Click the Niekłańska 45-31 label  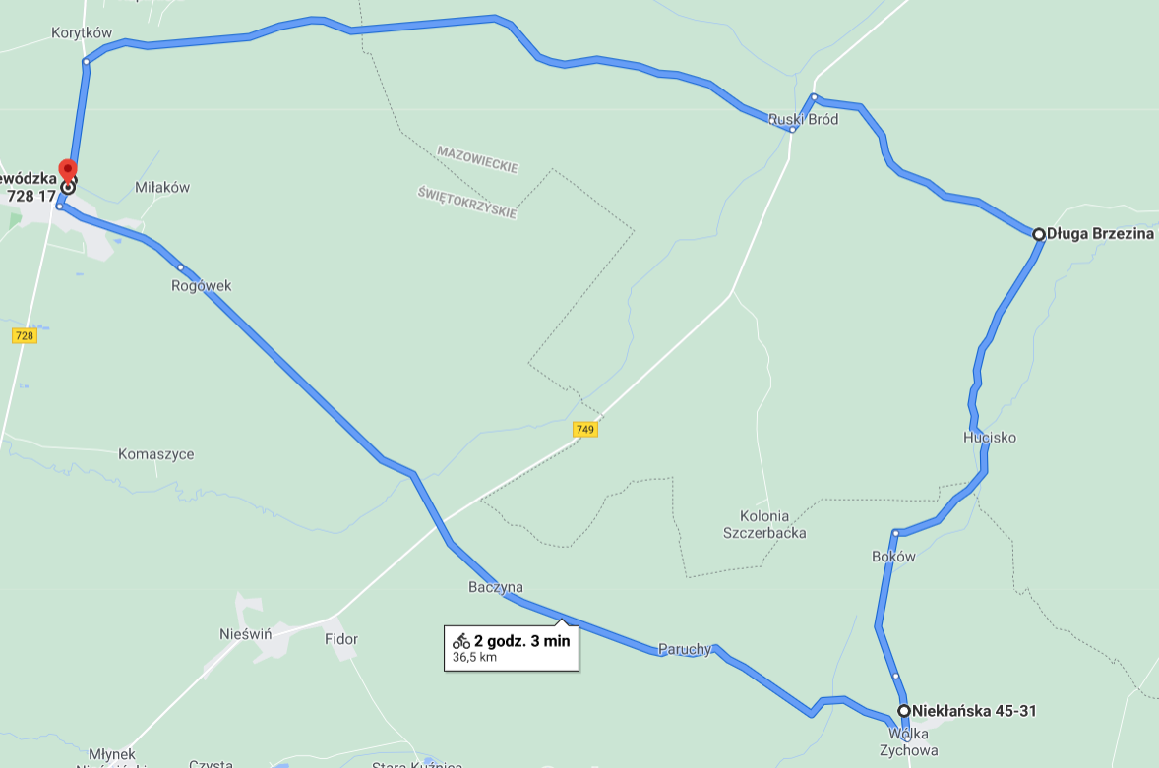tap(973, 710)
